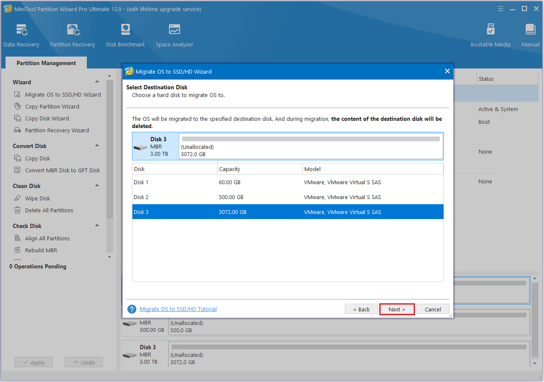Screen dimensions: 544x382
Task: Open the Data Recovery tool
Action: [x=21, y=34]
